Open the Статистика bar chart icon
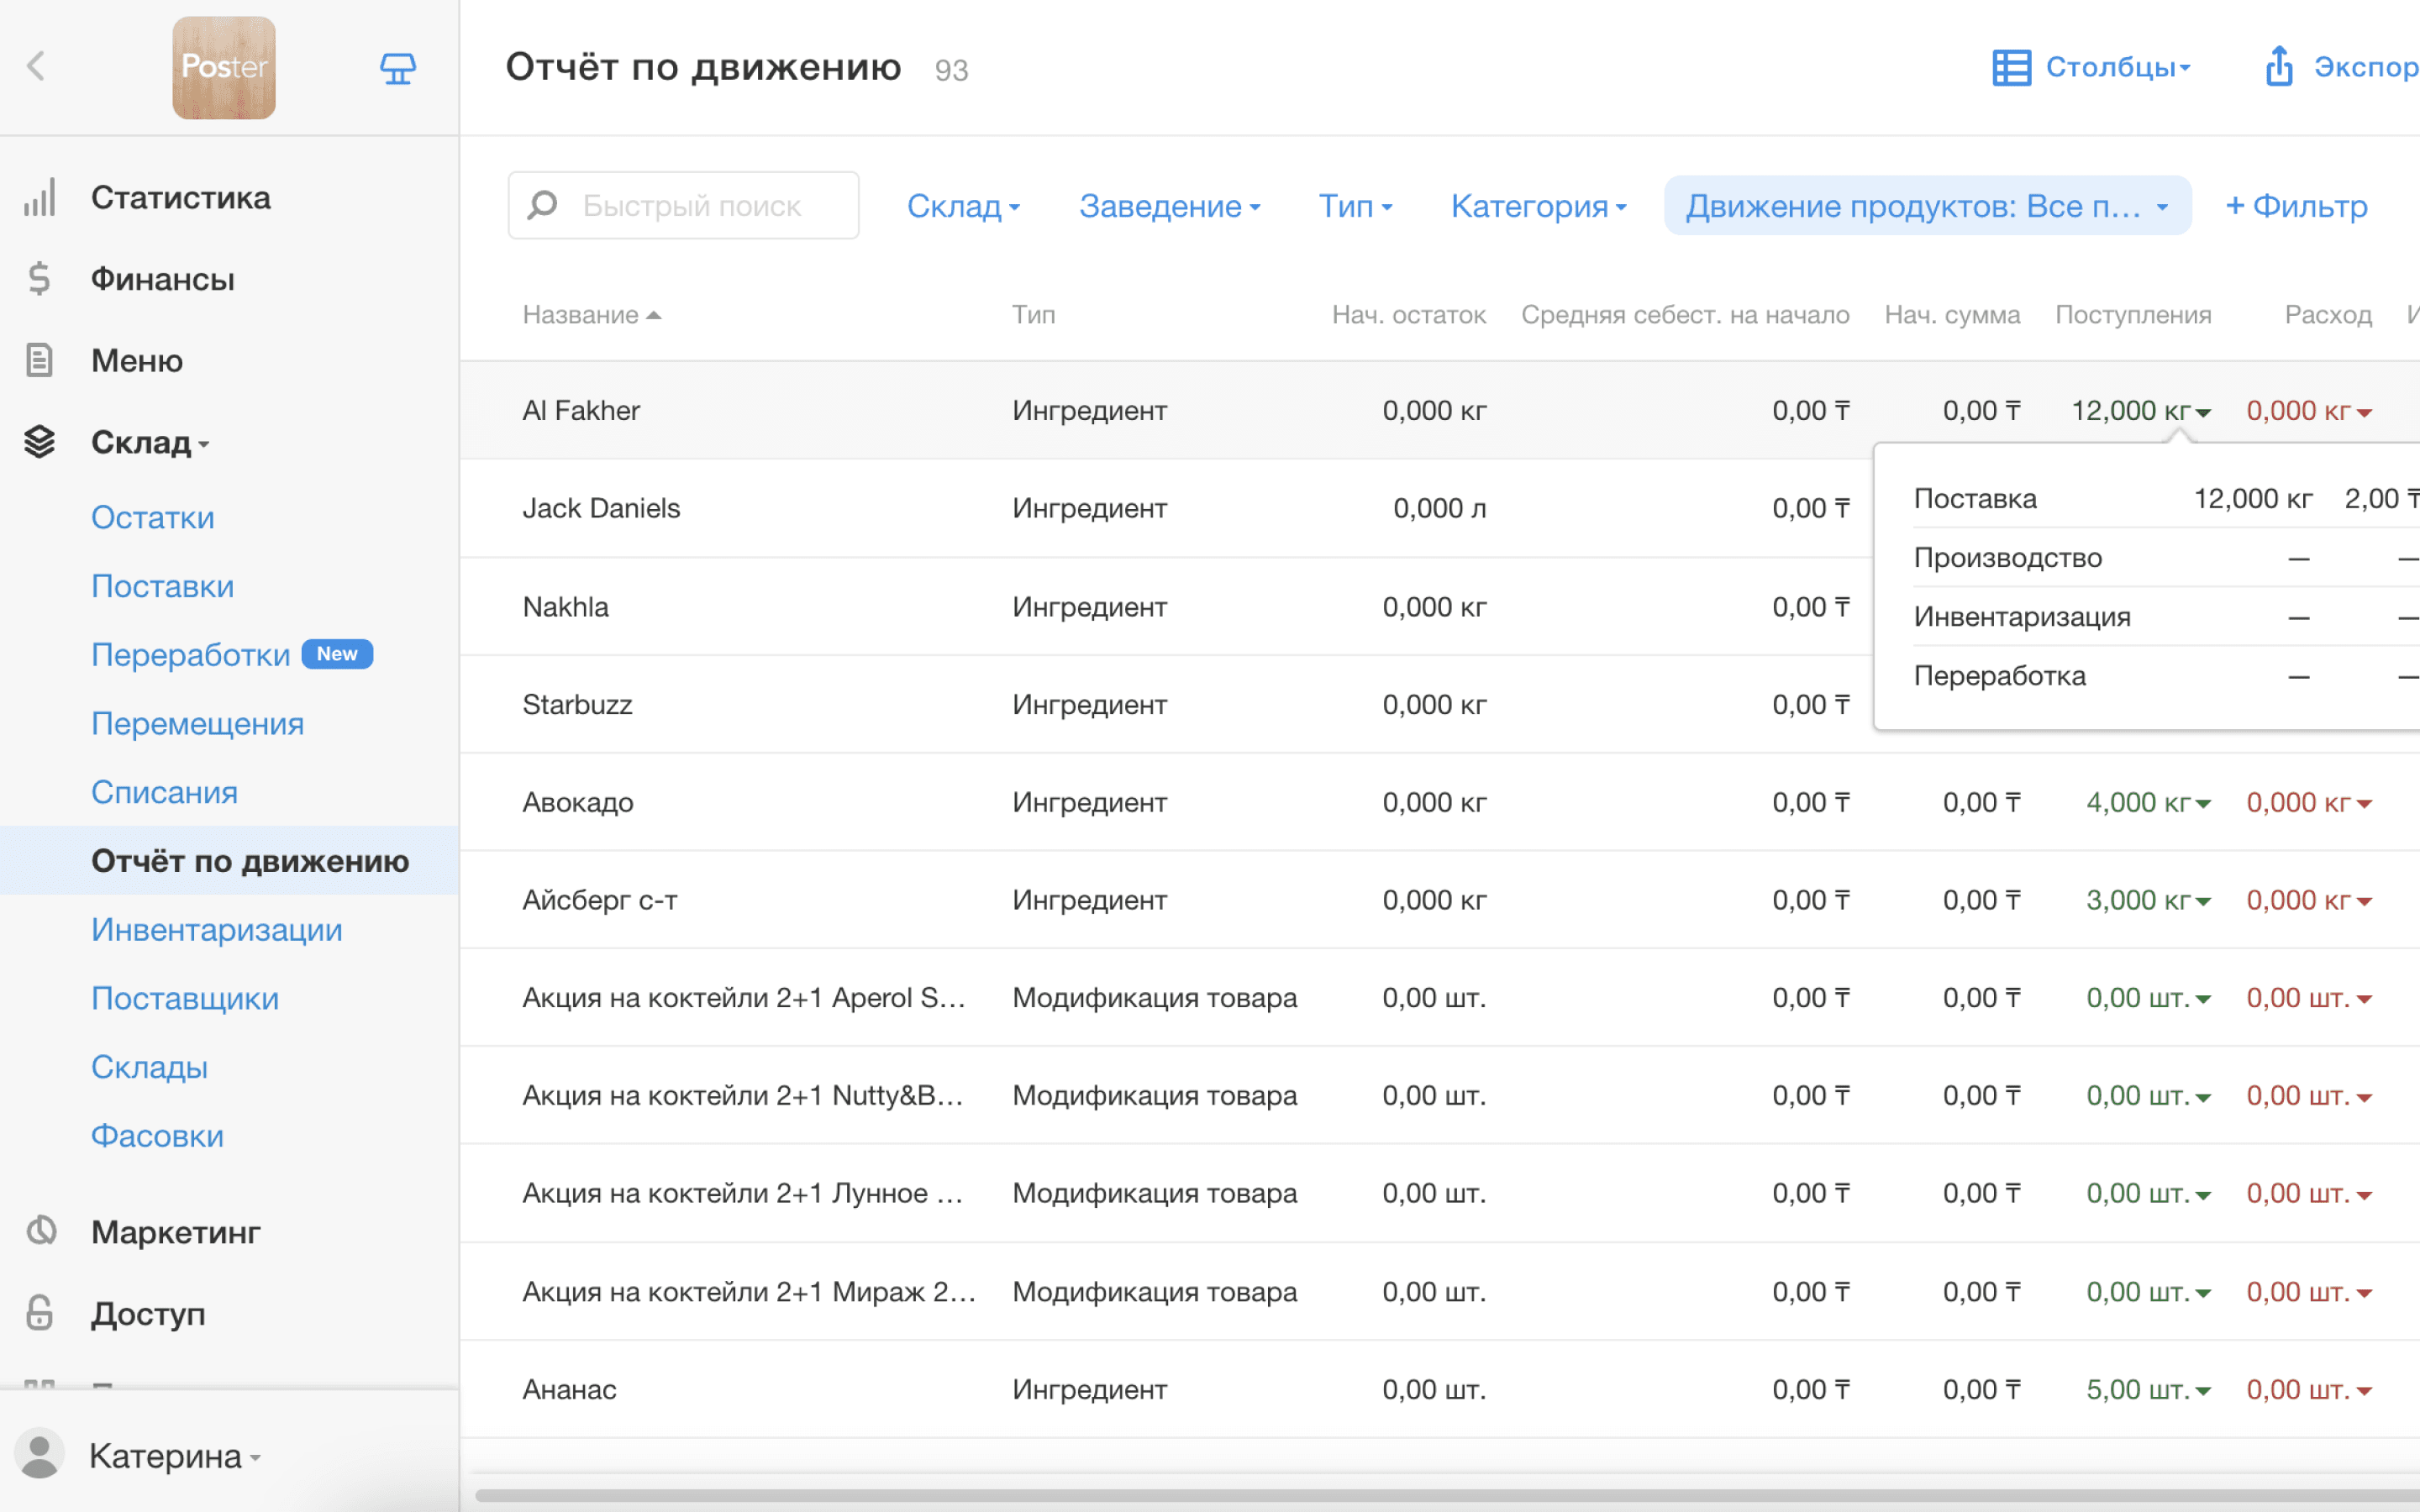This screenshot has height=1512, width=2420. point(39,198)
